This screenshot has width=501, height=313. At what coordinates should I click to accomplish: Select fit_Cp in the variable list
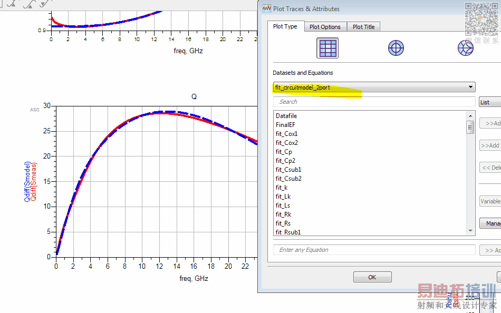coord(284,152)
